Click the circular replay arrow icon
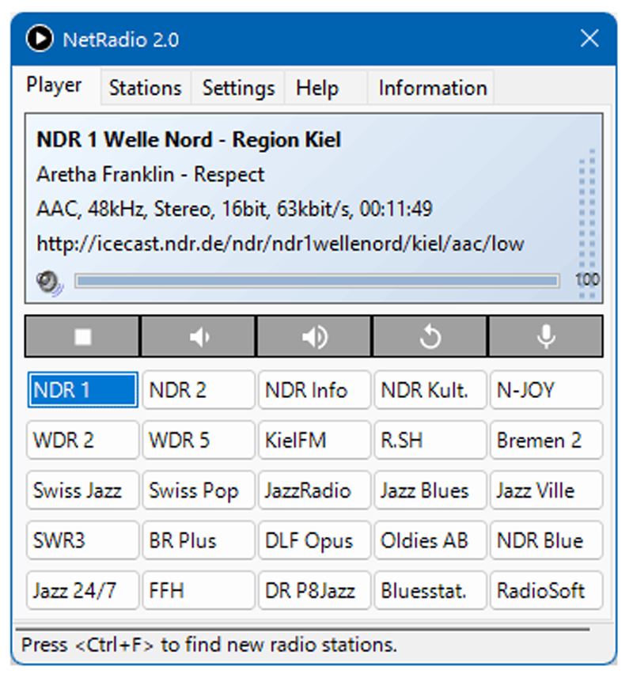The image size is (633, 674). [x=430, y=336]
